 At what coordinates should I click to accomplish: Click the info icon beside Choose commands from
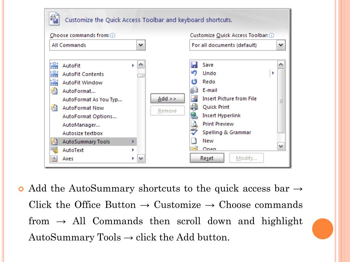[113, 35]
